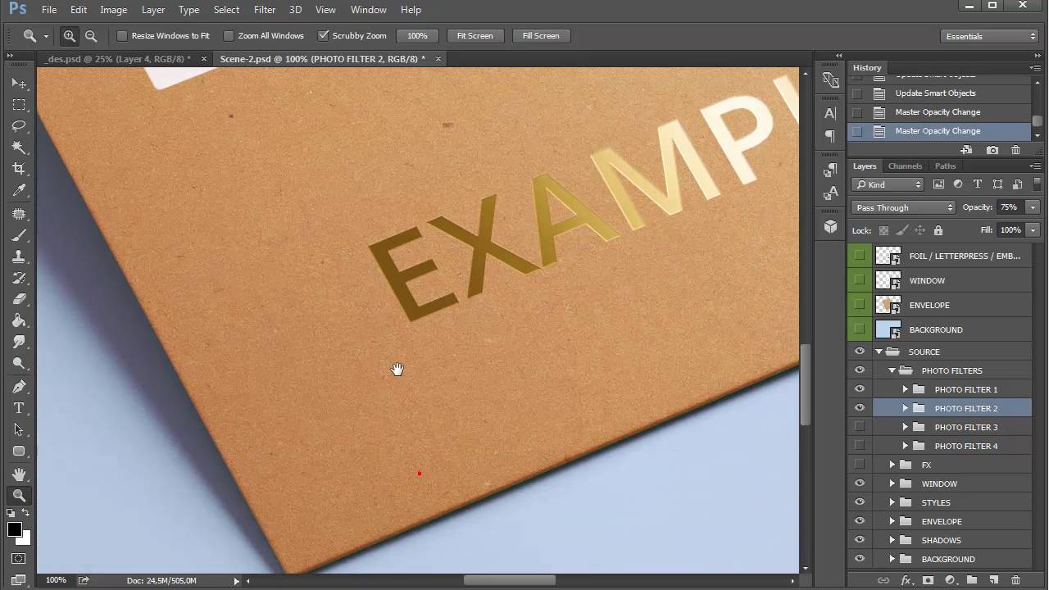
Task: Create new snapshot camera icon in History
Action: point(992,150)
